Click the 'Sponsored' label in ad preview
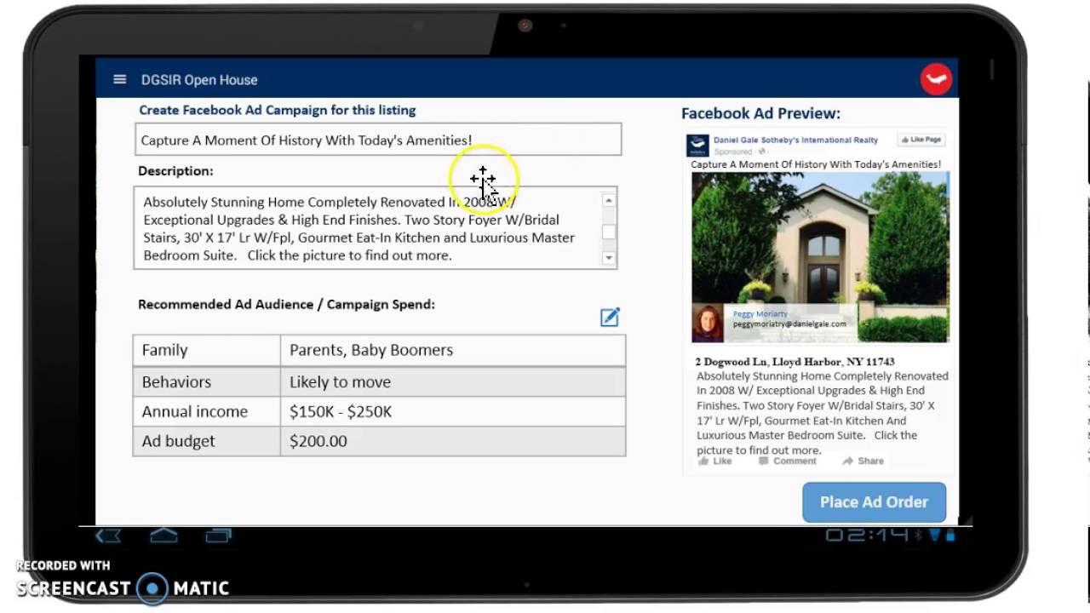The width and height of the screenshot is (1090, 613). tap(733, 152)
